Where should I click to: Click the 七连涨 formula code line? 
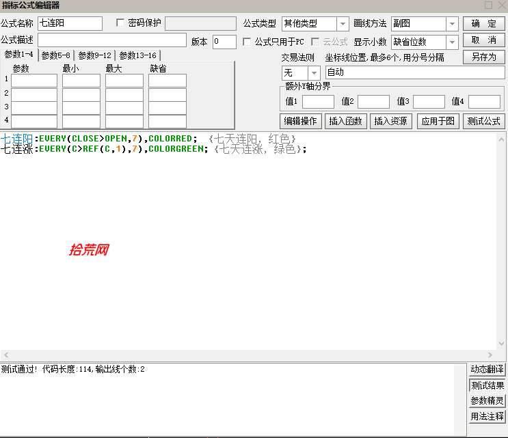pyautogui.click(x=154, y=149)
